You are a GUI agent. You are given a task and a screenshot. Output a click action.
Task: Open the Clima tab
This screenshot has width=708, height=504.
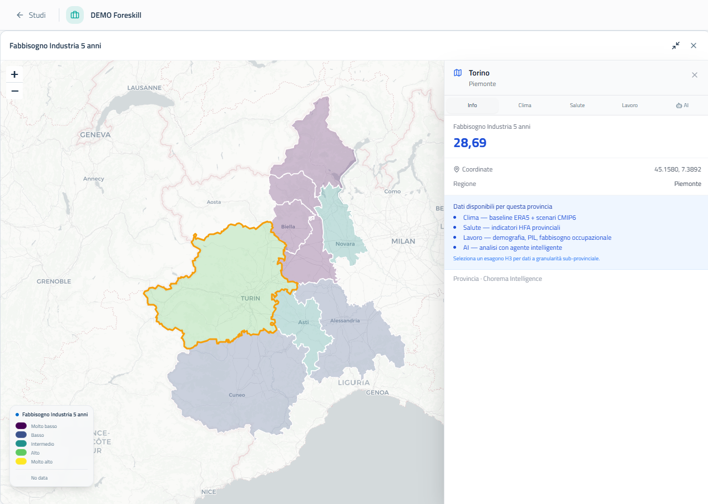pyautogui.click(x=525, y=105)
